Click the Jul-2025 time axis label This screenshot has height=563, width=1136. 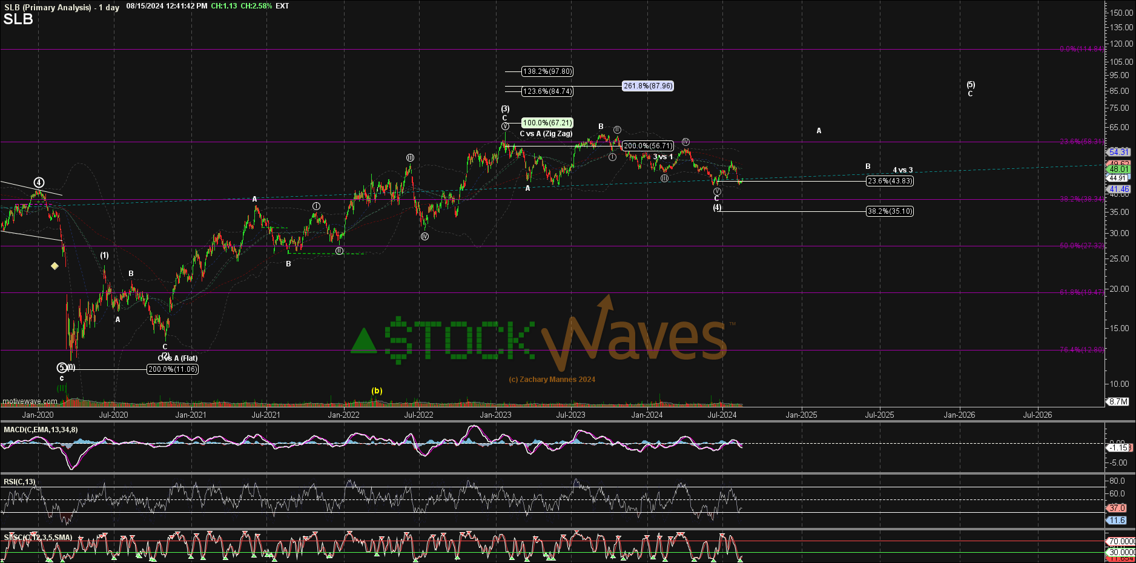tap(879, 415)
